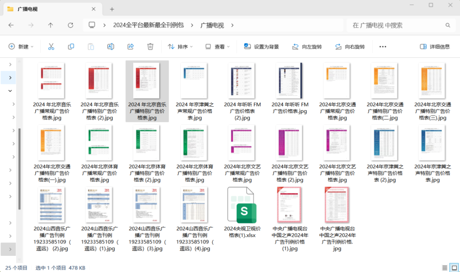
Task: Select 2024年北京文艺广播常规广告价格表.jpg
Action: coord(242,153)
